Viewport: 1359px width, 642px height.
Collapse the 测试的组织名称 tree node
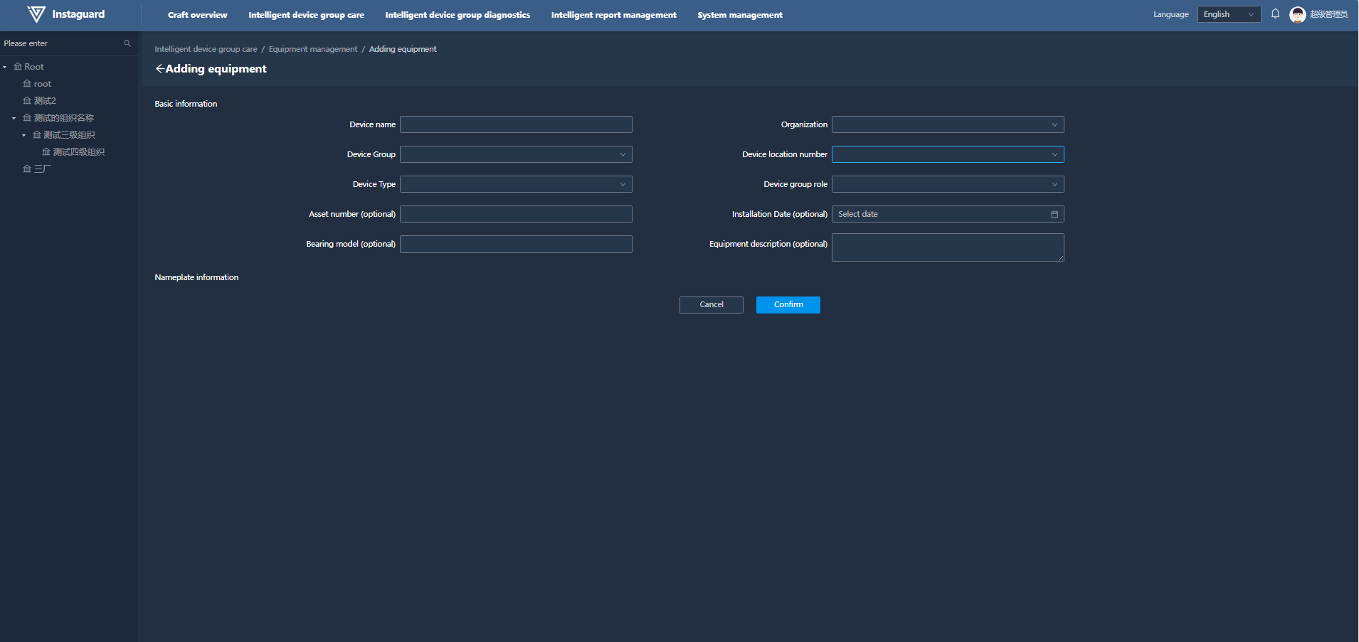tap(14, 118)
